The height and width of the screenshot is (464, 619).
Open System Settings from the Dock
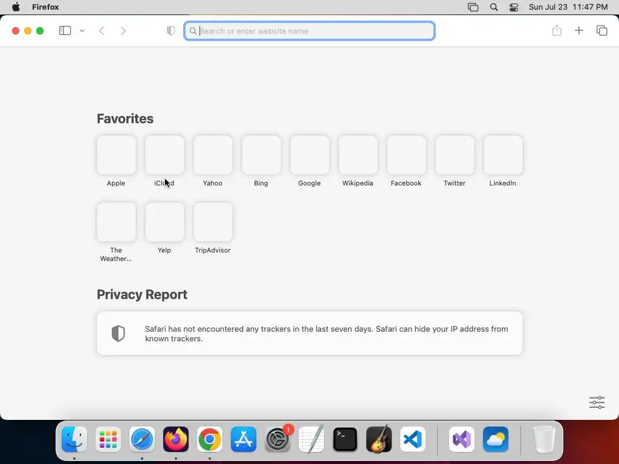click(x=277, y=439)
